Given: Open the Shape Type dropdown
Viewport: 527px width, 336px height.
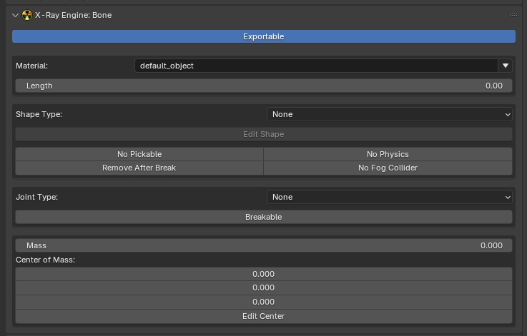Looking at the screenshot, I should (390, 114).
